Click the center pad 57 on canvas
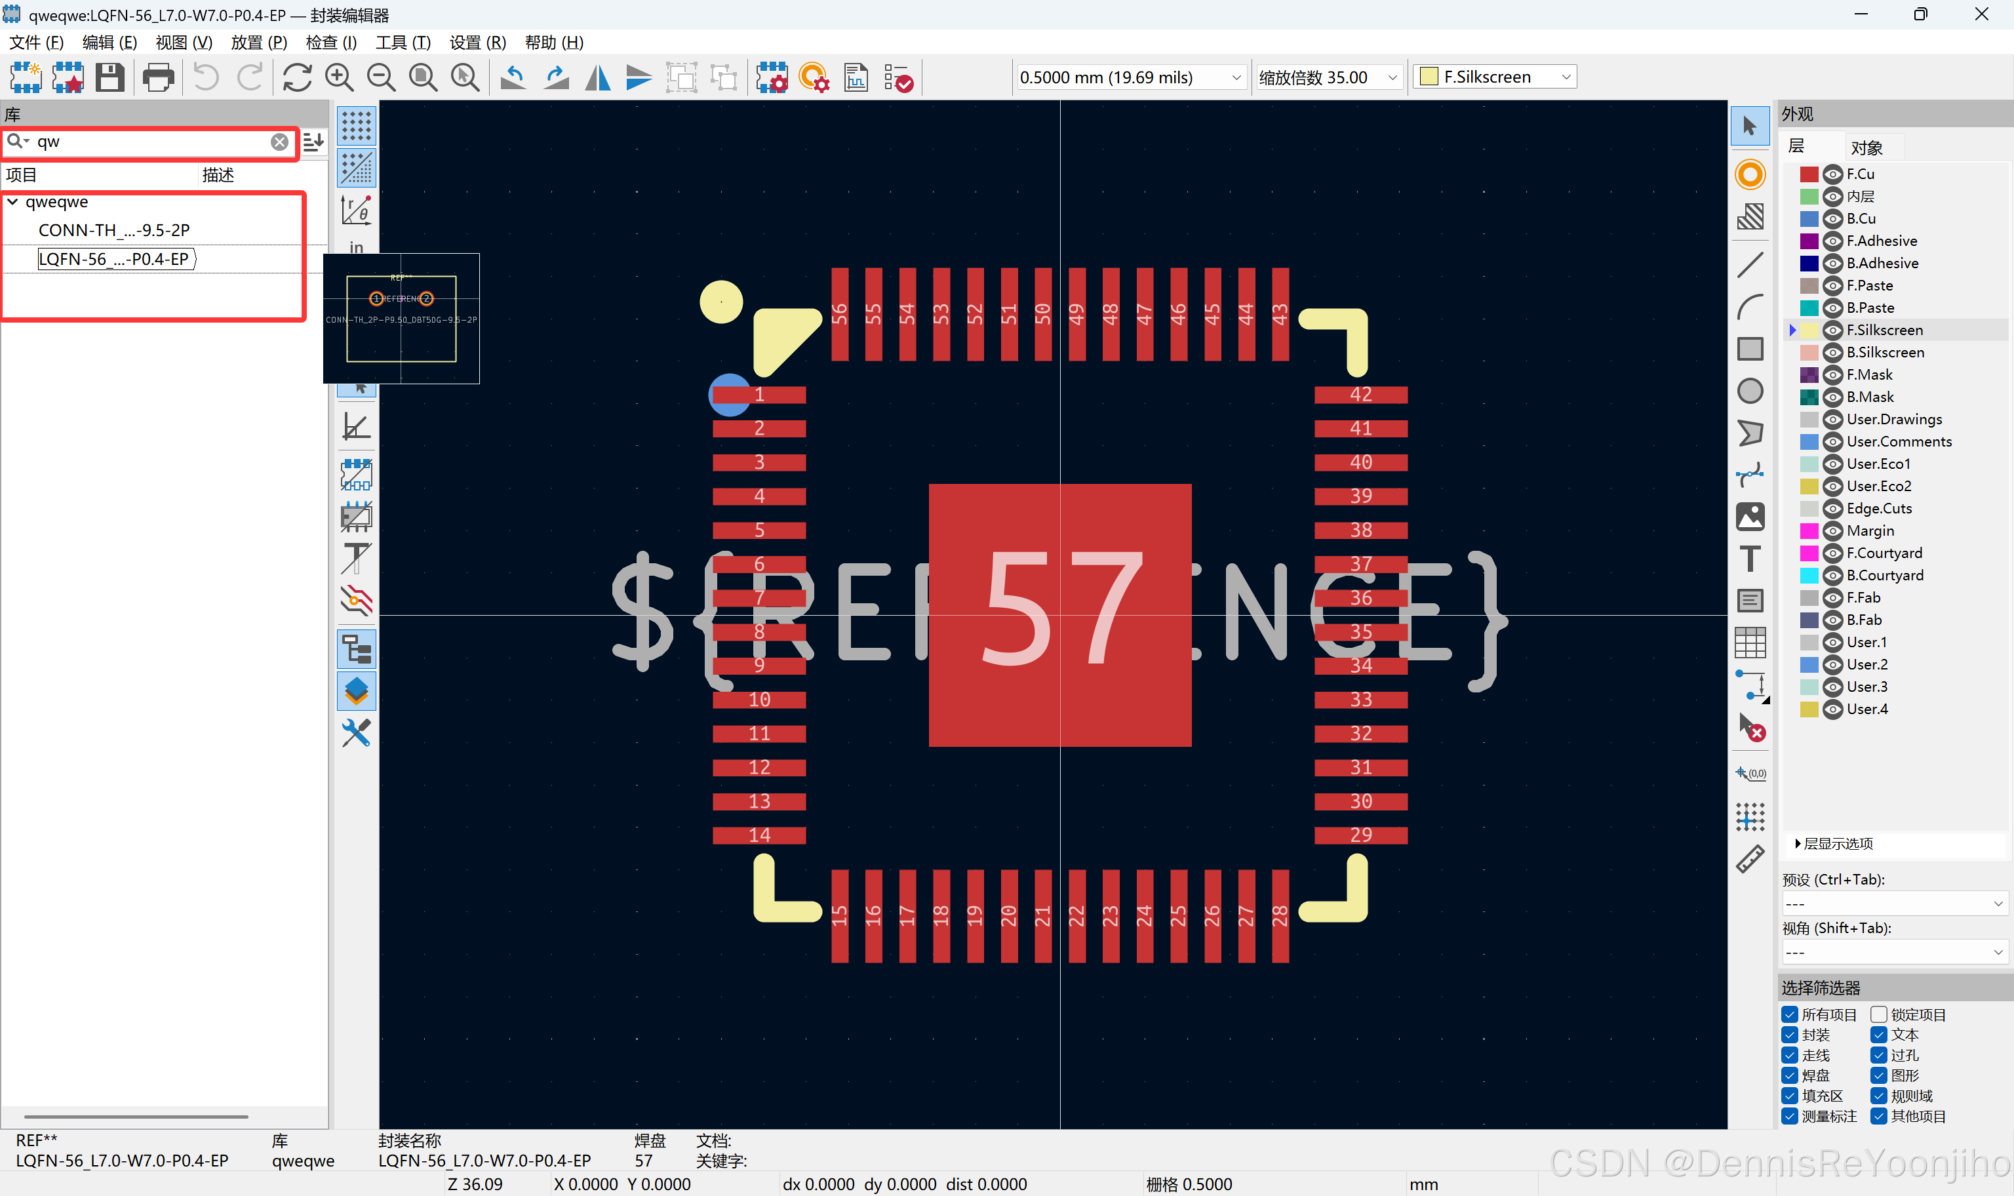2014x1196 pixels. [1060, 615]
